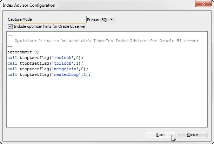The height and width of the screenshot is (144, 214).
Task: Close the Index Advisor Configuration dialog
Action: (203, 4)
